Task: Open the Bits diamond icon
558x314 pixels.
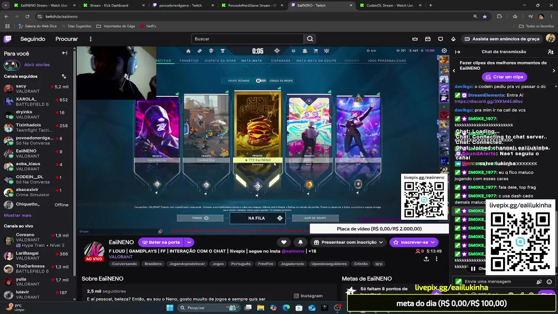Action: coord(453,39)
